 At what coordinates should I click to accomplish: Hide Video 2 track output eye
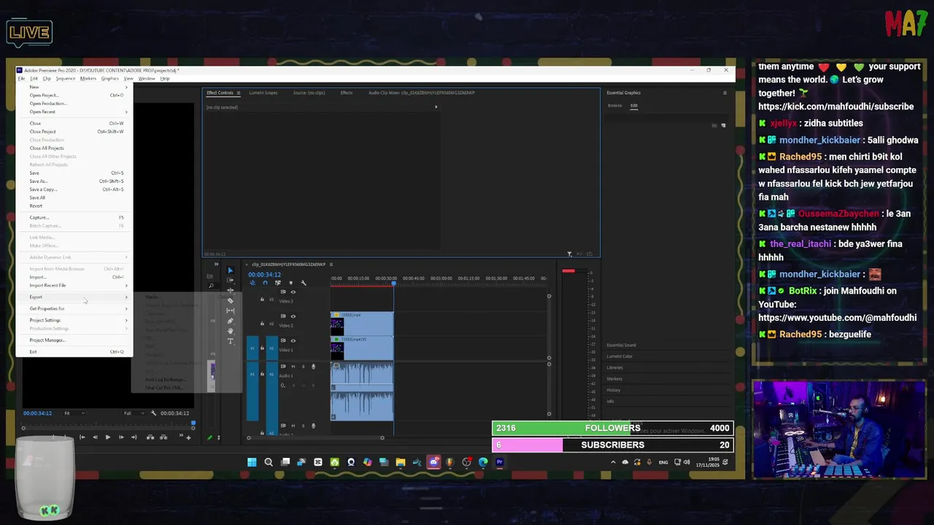click(x=293, y=316)
